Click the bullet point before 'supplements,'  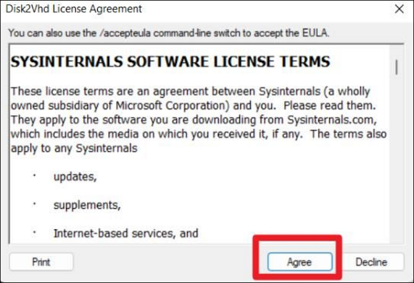pyautogui.click(x=34, y=203)
